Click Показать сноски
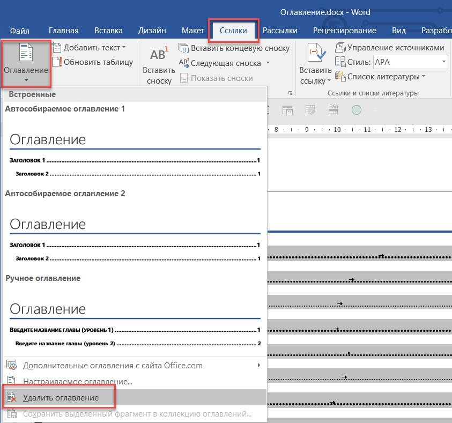Screen dimensions: 452x423 tap(216, 78)
